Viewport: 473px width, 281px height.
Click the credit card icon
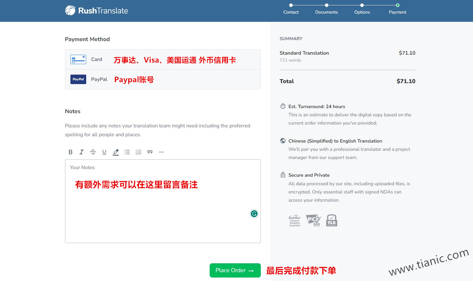[78, 59]
